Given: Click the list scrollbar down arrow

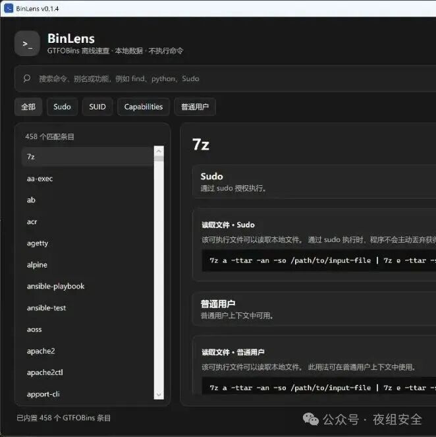Looking at the screenshot, I should [x=159, y=394].
